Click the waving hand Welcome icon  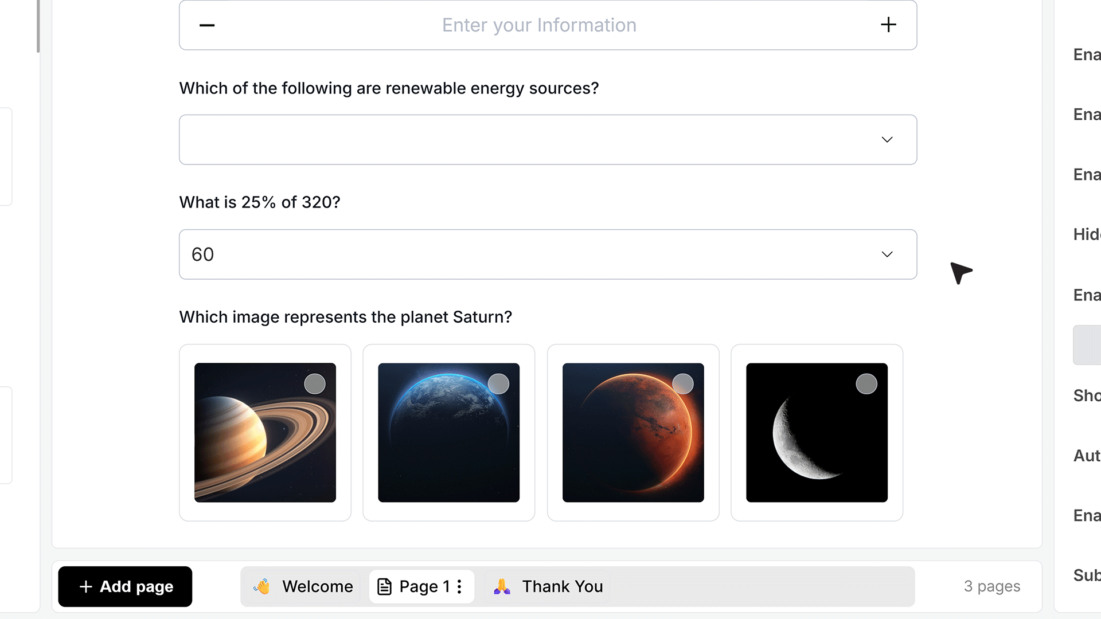(262, 586)
